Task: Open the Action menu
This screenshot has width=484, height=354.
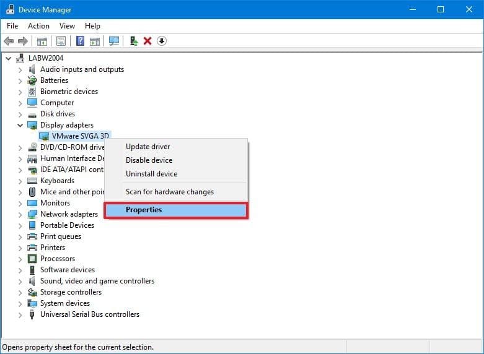Action: pos(38,26)
